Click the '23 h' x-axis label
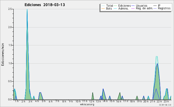The width and height of the screenshot is (174, 107). point(166,101)
